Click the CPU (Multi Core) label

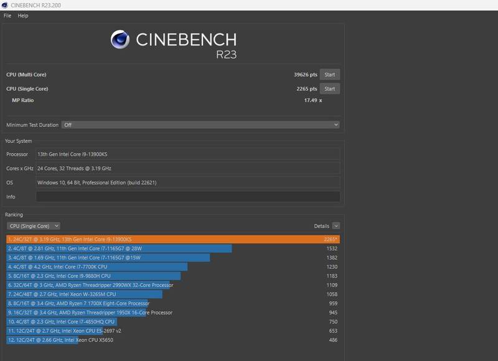coord(26,75)
